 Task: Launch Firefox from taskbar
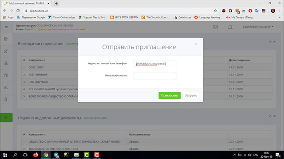tap(35, 155)
